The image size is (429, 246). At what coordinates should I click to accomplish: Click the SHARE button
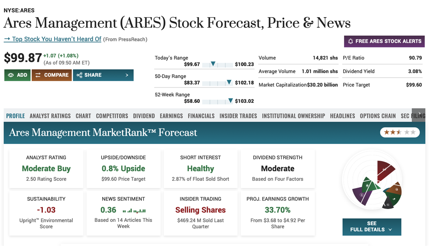click(x=103, y=75)
